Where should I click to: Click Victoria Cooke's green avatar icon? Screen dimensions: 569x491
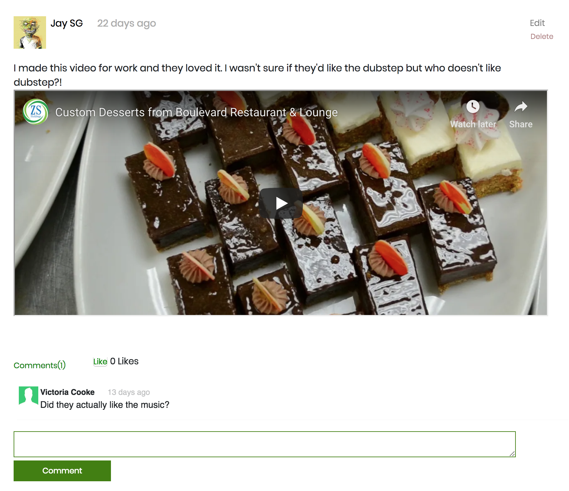tap(29, 396)
